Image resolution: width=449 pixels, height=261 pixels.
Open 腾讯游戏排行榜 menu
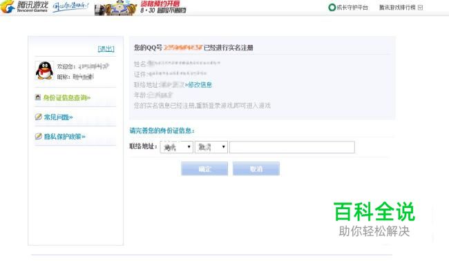click(x=397, y=8)
